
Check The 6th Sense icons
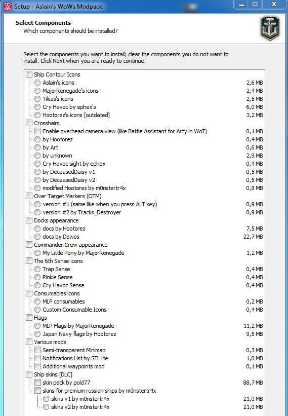click(x=29, y=261)
